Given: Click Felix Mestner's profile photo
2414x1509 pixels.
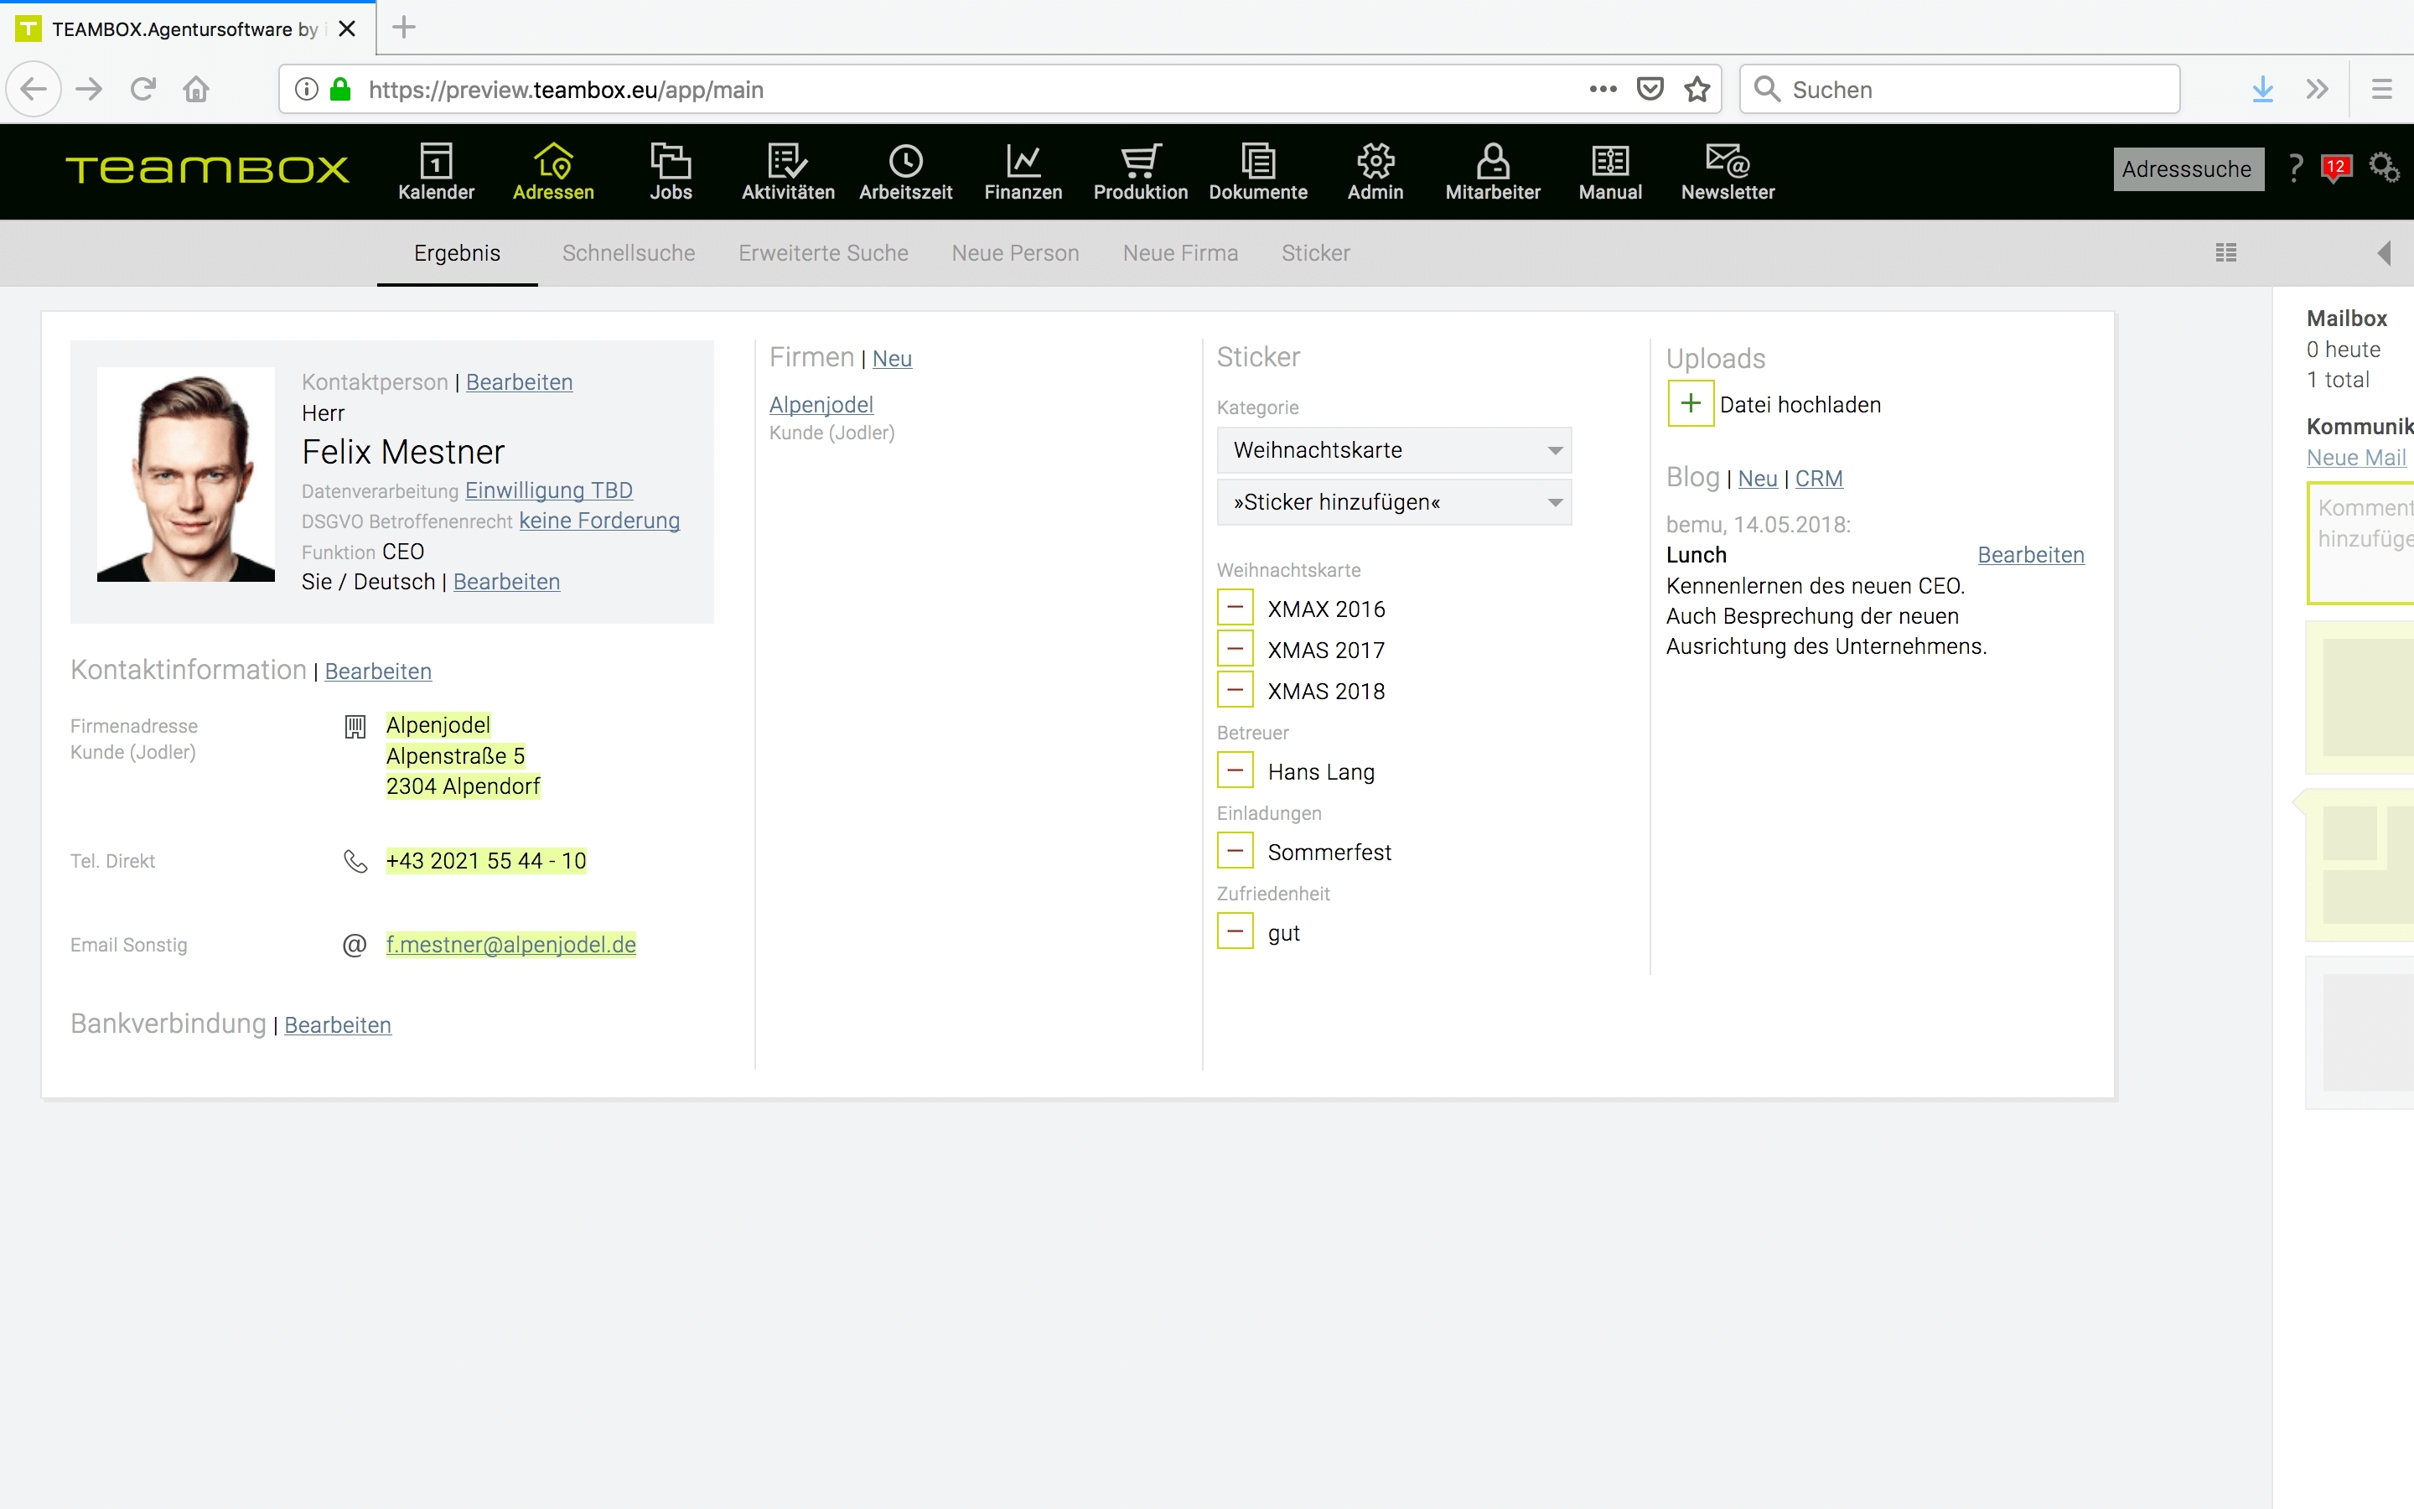Looking at the screenshot, I should [185, 474].
